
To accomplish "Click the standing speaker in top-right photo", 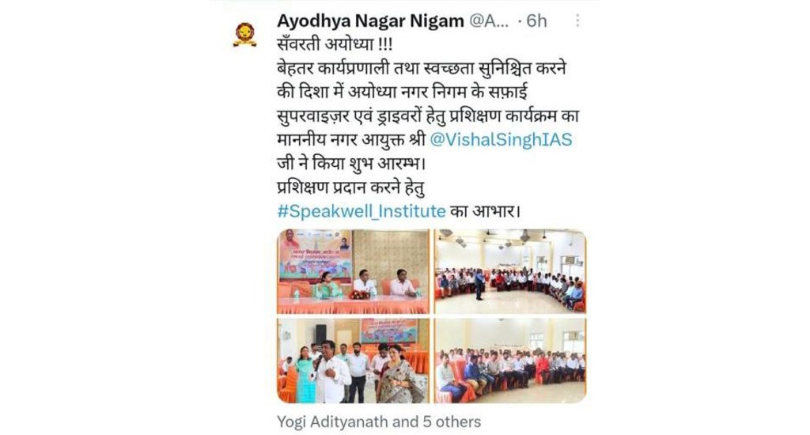I will point(480,286).
